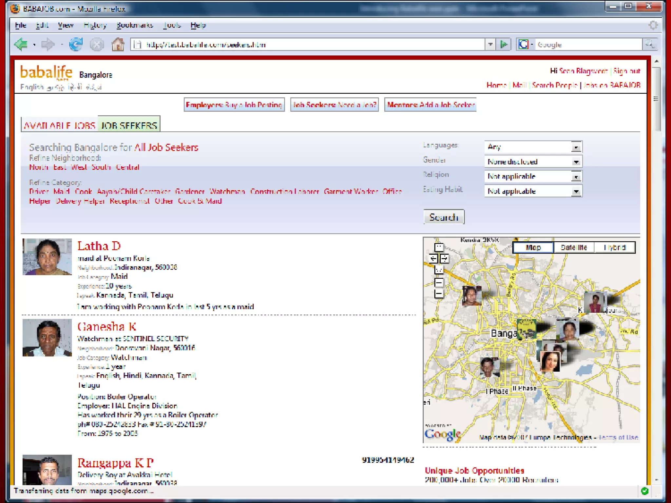Click the Reload page icon
The width and height of the screenshot is (671, 503).
point(76,44)
